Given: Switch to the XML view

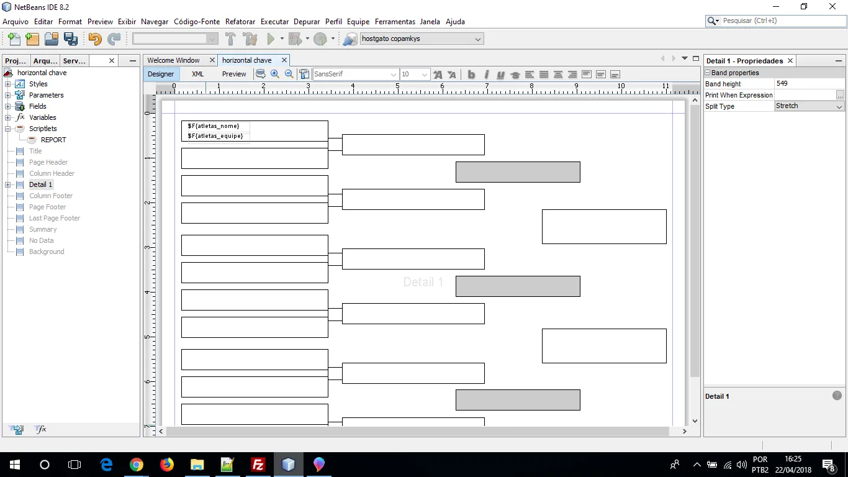Looking at the screenshot, I should 197,74.
